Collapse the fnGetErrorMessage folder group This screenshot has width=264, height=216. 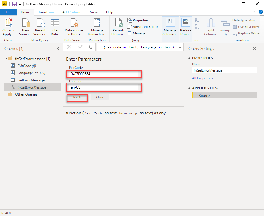click(6, 59)
